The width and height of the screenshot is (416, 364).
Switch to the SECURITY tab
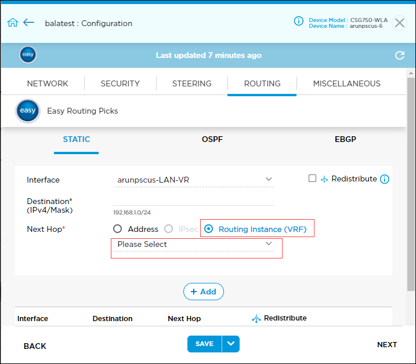120,83
